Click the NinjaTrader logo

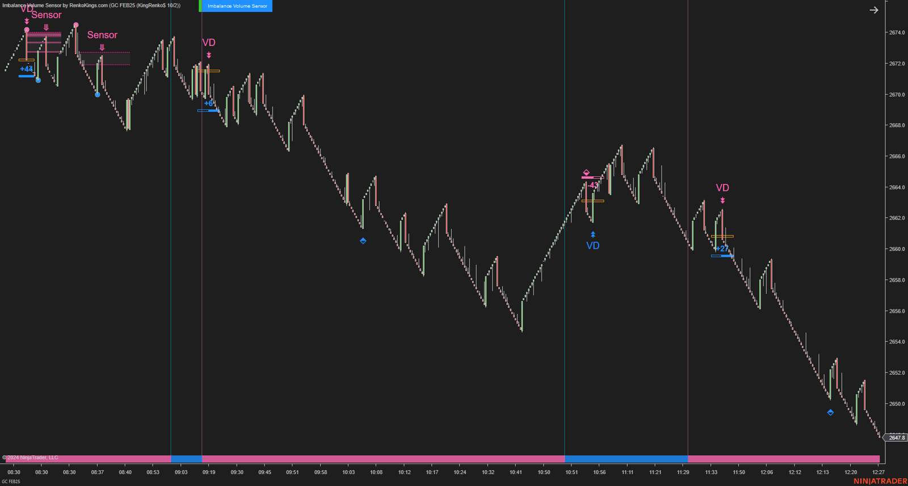coord(880,481)
